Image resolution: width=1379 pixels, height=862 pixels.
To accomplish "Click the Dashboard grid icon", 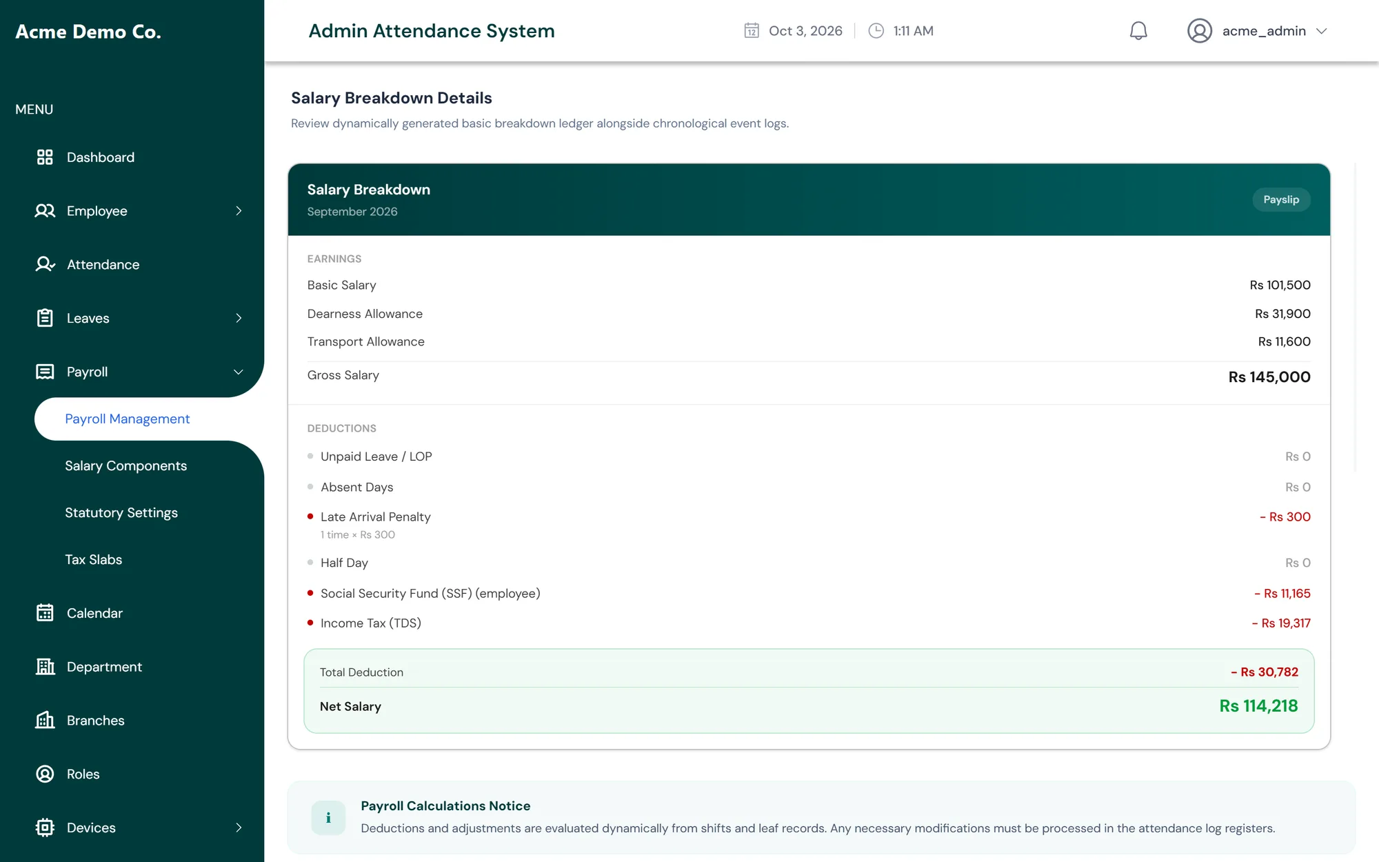I will click(x=45, y=157).
